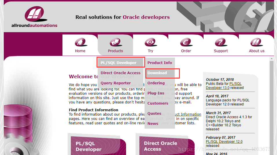Click the Try eye icon

tap(151, 42)
